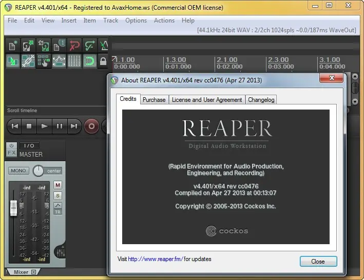The image size is (364, 280).
Task: Click master envelope arrow button
Action: coord(58,205)
